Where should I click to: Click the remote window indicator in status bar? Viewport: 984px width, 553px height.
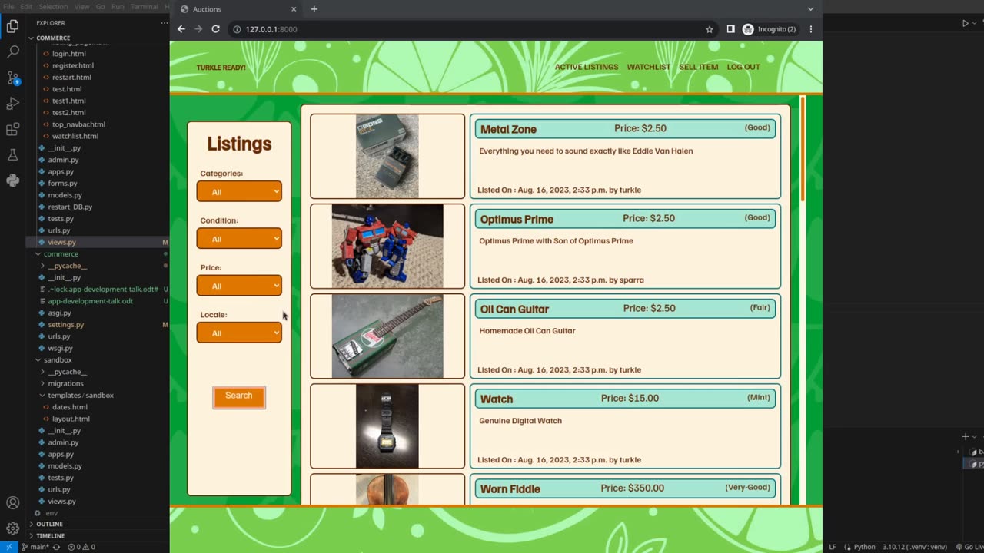[x=8, y=547]
